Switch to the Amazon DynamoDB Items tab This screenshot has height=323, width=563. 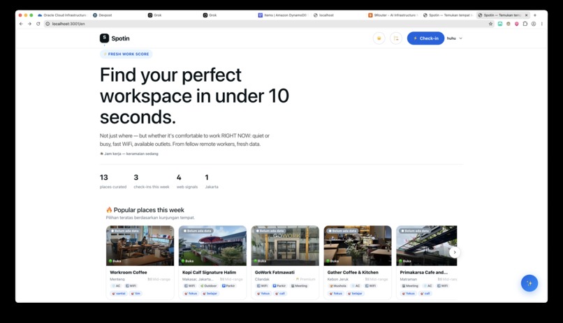(283, 15)
